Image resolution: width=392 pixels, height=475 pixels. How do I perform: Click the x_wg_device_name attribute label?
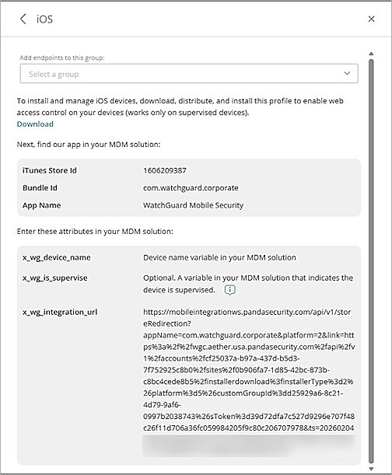pos(57,258)
